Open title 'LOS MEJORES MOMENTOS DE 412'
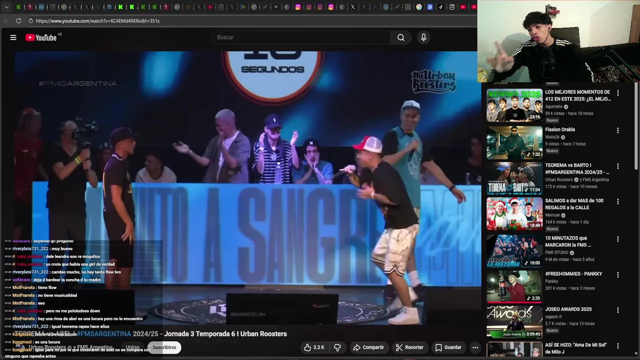 click(578, 95)
